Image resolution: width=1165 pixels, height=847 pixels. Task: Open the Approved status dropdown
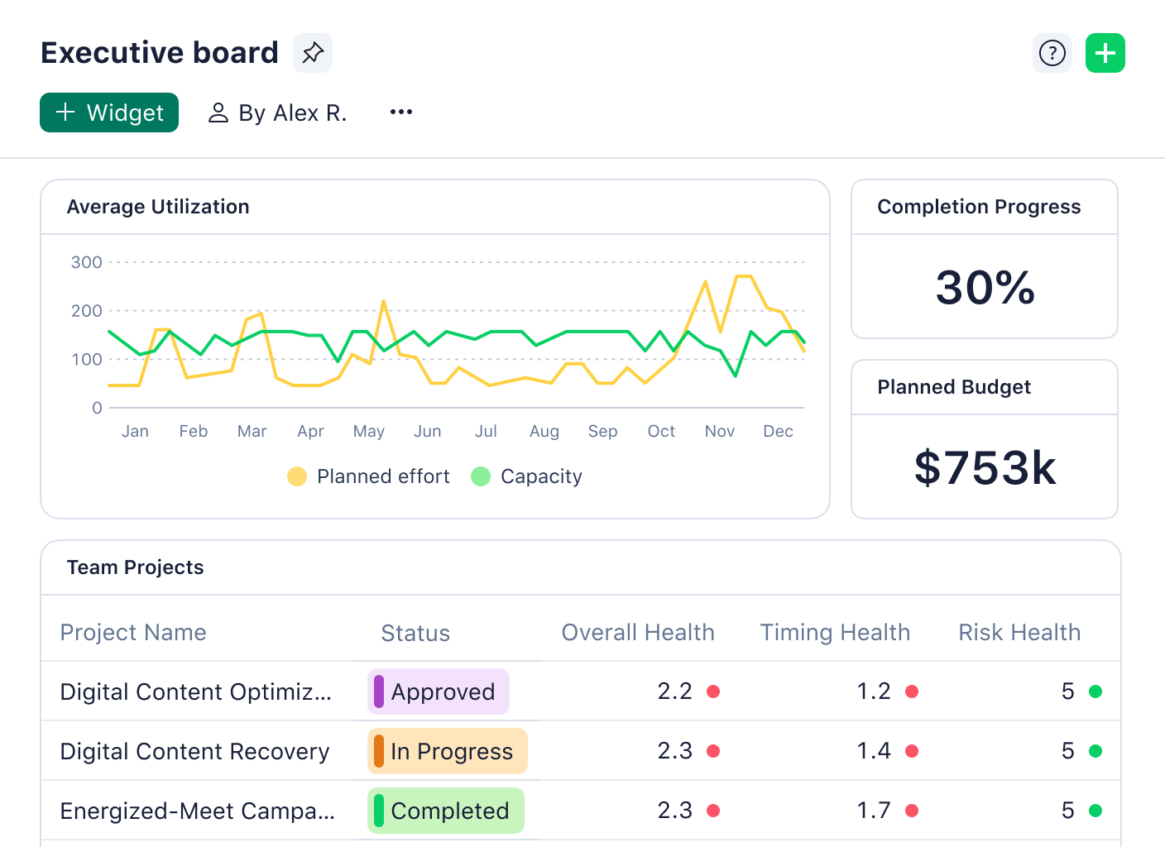[x=439, y=691]
